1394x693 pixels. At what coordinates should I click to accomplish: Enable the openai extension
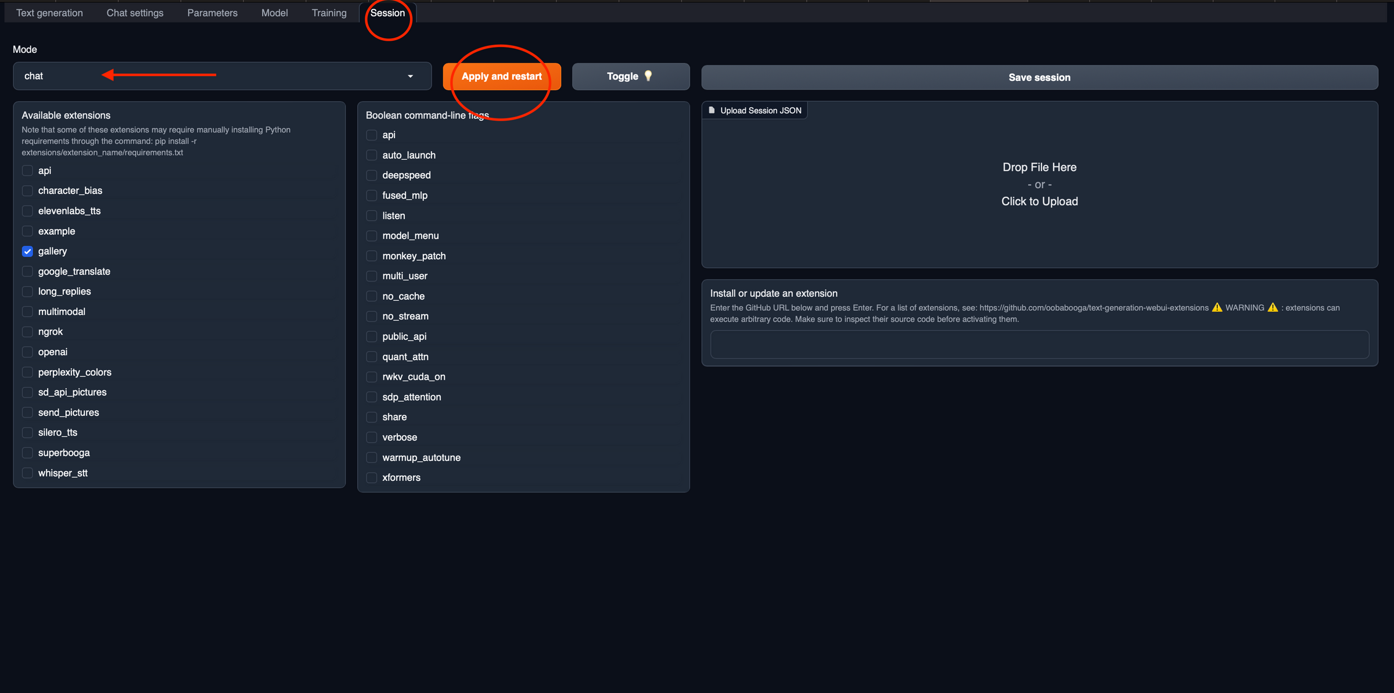click(x=27, y=351)
